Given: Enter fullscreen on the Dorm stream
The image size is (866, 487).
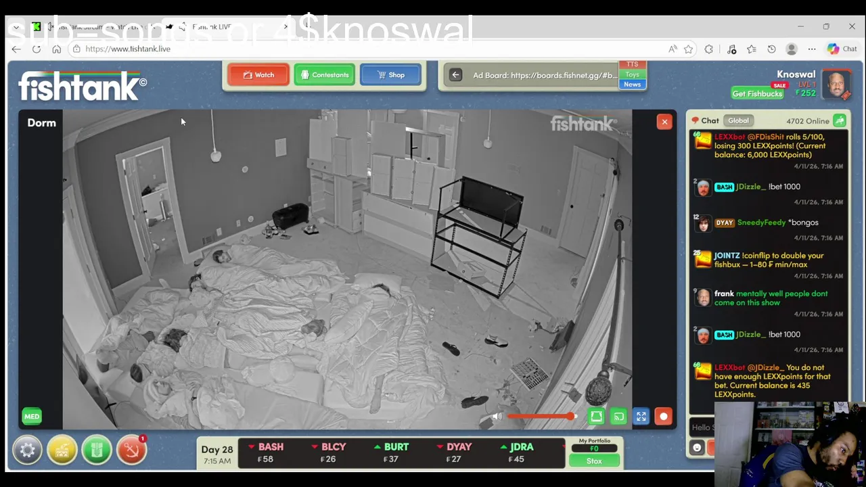Looking at the screenshot, I should [641, 417].
